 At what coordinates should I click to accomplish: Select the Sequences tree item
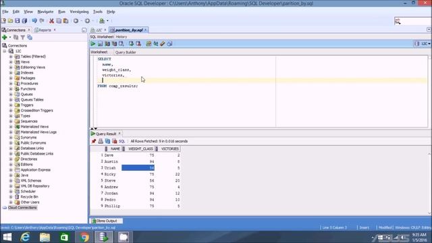tap(29, 122)
